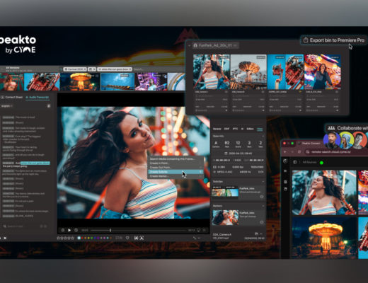Choose Create Out Point in the context menu
The height and width of the screenshot is (283, 368).
(176, 167)
